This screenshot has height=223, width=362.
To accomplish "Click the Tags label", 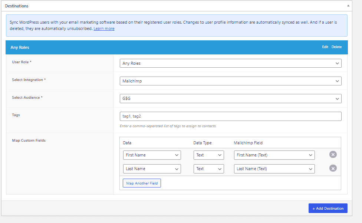I will tap(16, 115).
